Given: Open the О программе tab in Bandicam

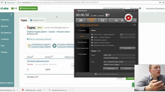Looking at the screenshot, I should click(x=82, y=54).
